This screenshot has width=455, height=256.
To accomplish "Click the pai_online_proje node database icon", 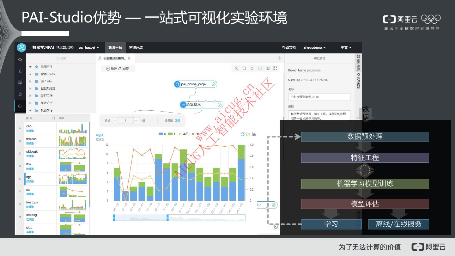I will pos(178,84).
